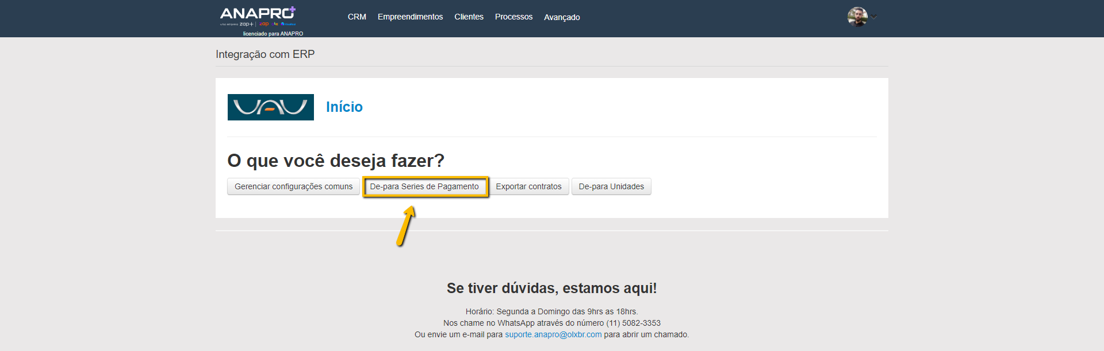Click the purple plus on ANAPRO logo
The image size is (1104, 351).
[x=292, y=10]
